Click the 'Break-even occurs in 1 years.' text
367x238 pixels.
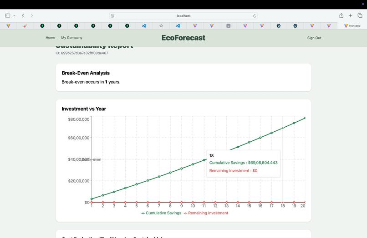[x=91, y=82]
